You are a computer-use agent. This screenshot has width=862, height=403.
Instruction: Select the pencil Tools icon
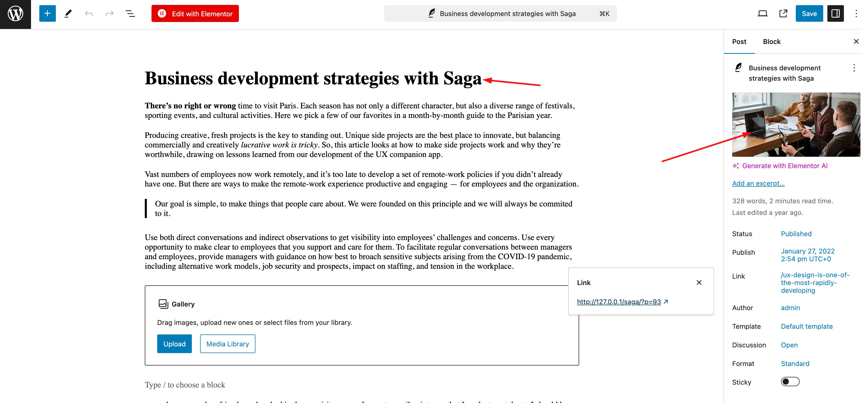point(68,14)
